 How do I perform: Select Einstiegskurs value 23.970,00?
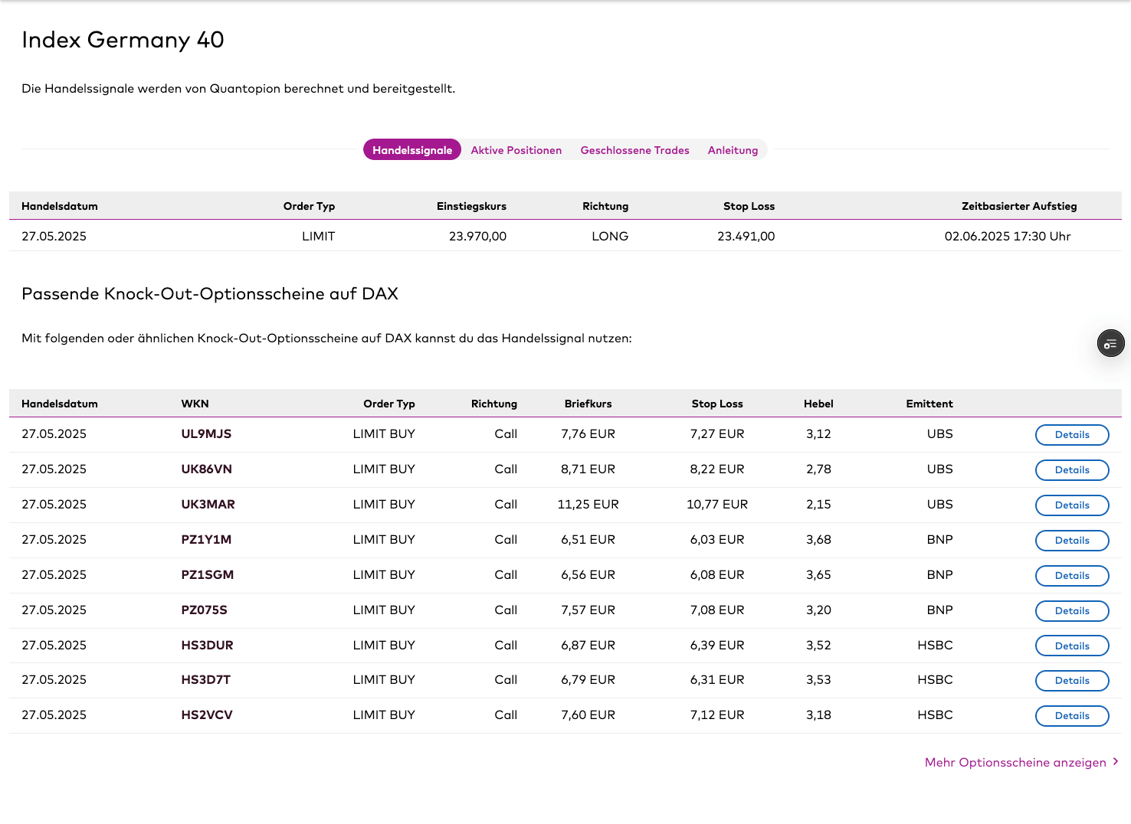[x=477, y=236]
